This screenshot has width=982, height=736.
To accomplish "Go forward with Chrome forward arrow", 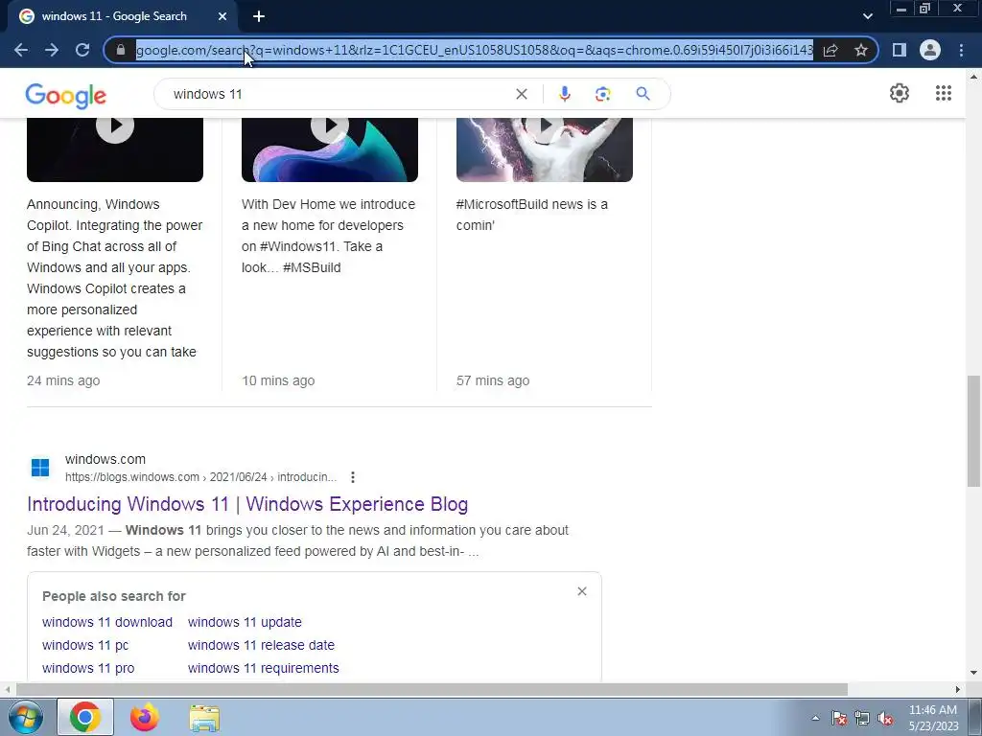I will pyautogui.click(x=52, y=50).
